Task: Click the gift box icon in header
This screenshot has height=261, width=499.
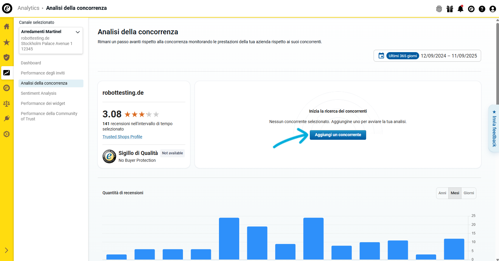Action: (450, 9)
